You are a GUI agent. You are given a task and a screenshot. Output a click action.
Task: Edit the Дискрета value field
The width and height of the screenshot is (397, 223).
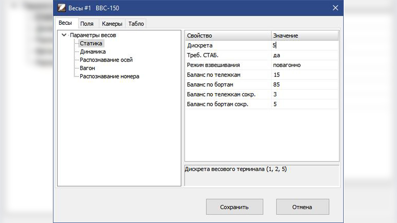click(304, 46)
